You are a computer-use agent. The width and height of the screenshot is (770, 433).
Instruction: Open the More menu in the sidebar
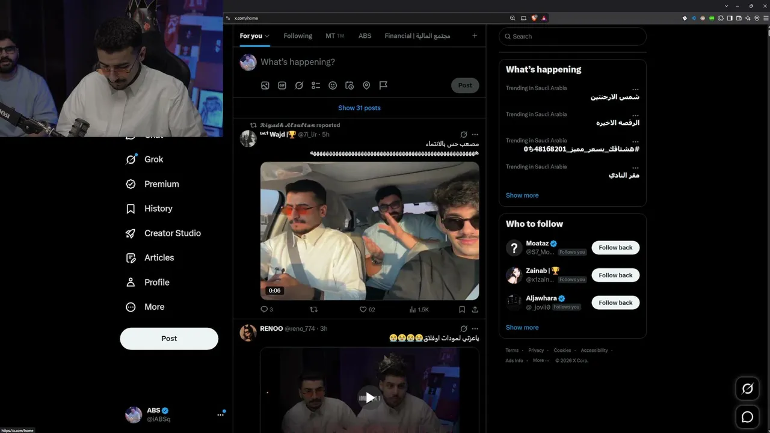point(144,307)
